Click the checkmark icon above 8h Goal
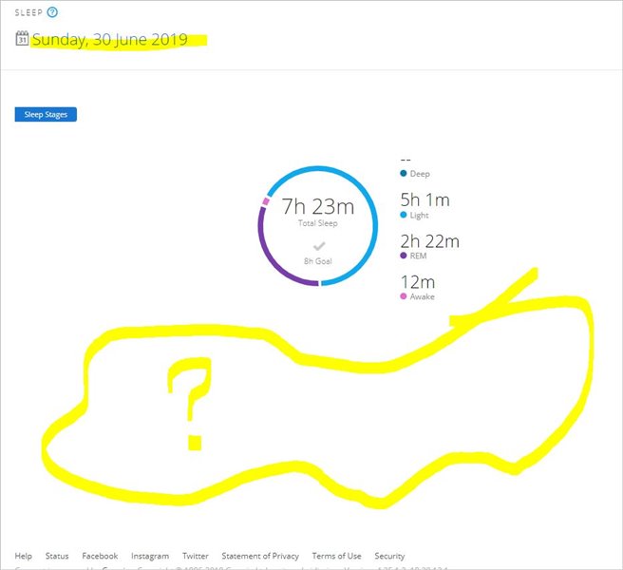623x570 pixels. coord(319,245)
